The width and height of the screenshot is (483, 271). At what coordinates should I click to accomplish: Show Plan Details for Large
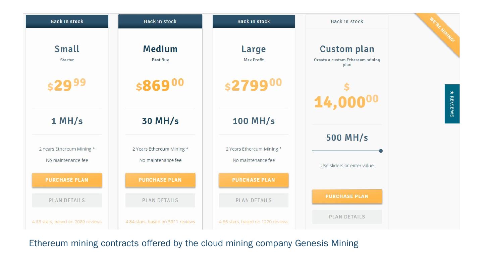click(x=254, y=200)
